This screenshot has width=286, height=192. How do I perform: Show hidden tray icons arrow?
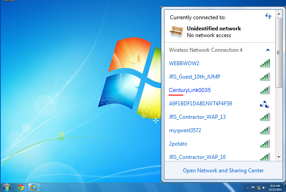pyautogui.click(x=248, y=188)
